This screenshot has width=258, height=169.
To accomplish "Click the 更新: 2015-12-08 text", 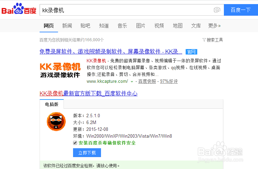I will (x=91, y=129).
